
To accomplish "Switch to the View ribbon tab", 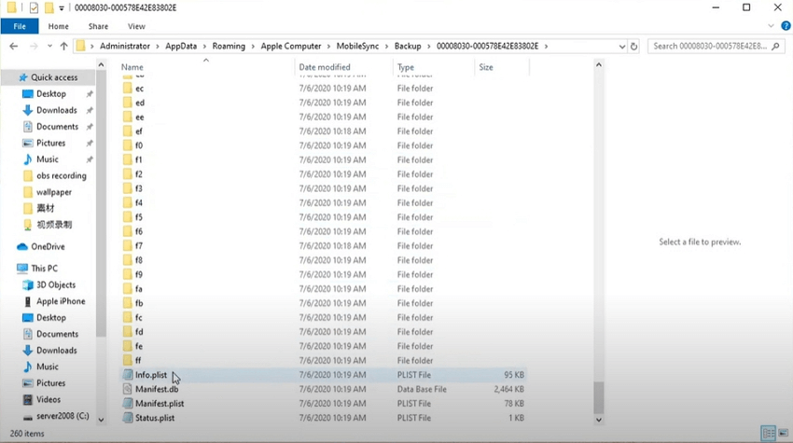I will click(136, 26).
